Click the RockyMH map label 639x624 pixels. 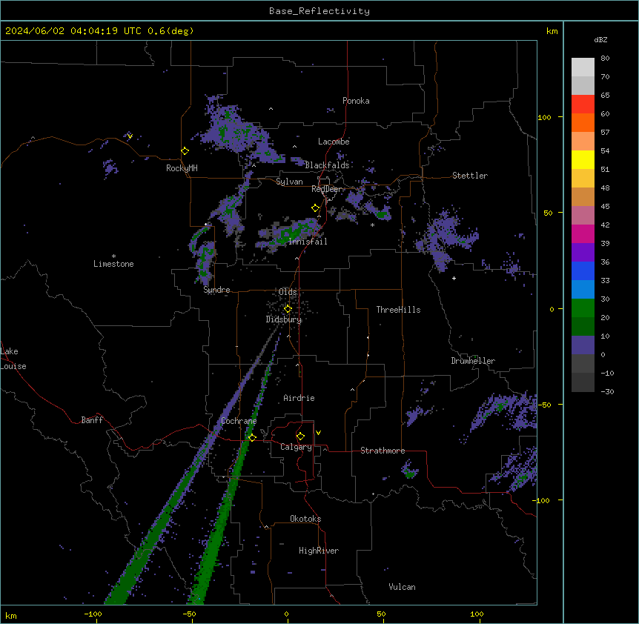(x=182, y=168)
